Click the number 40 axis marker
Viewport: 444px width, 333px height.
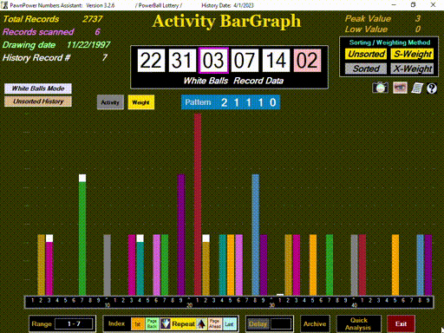(x=354, y=305)
